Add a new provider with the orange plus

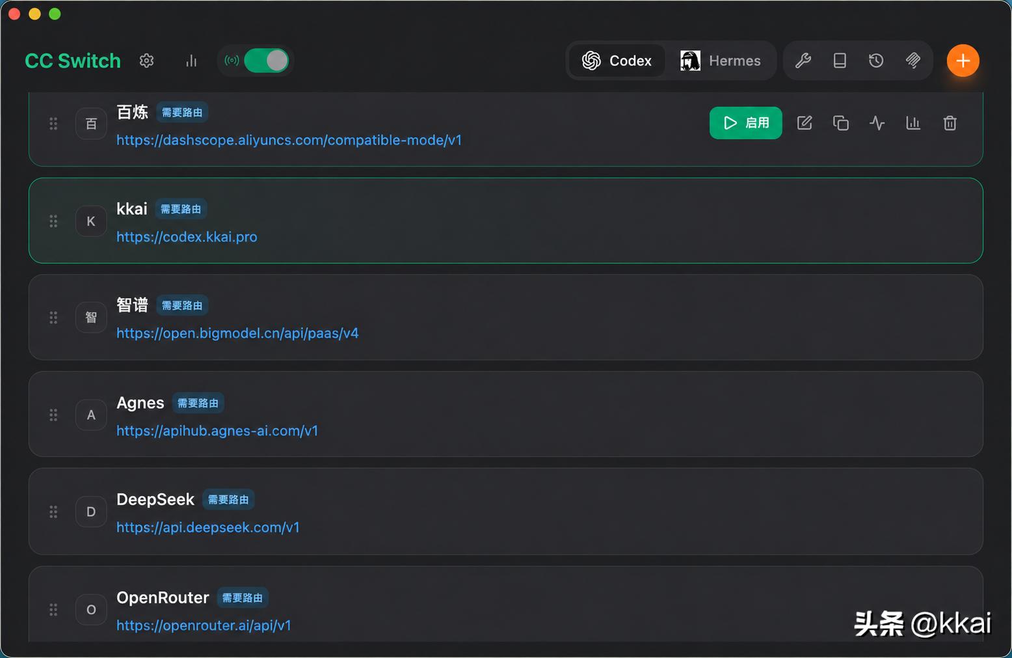(x=963, y=61)
